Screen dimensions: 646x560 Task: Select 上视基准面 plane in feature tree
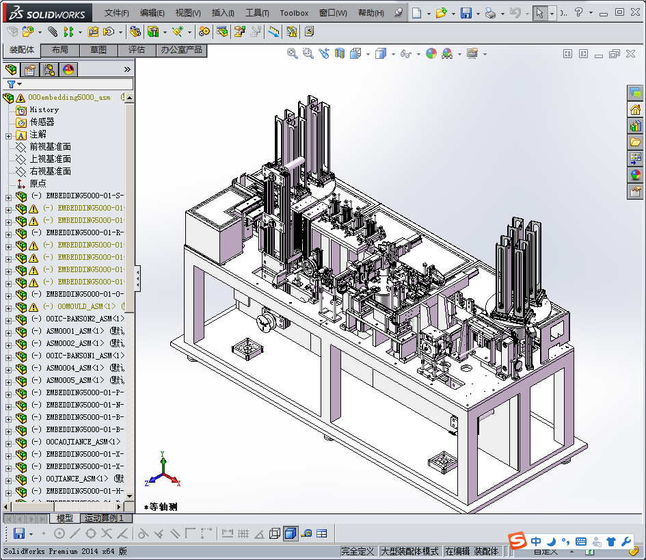(x=50, y=159)
